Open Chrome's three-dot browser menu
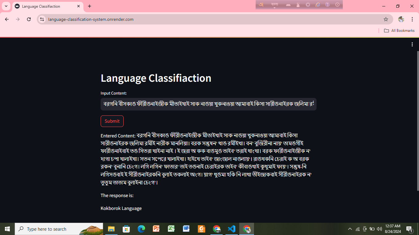 click(x=412, y=19)
